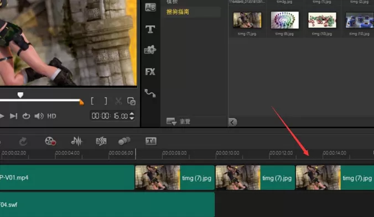This screenshot has width=374, height=217.
Task: Select the first timg (7).jpg timeline clip
Action: pyautogui.click(x=175, y=177)
